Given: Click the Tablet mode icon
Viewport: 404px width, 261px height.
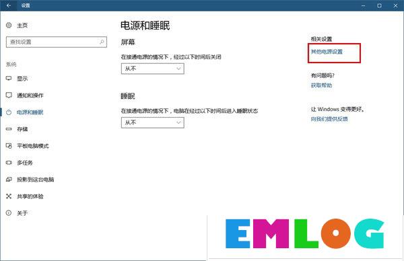Looking at the screenshot, I should pyautogui.click(x=9, y=146).
